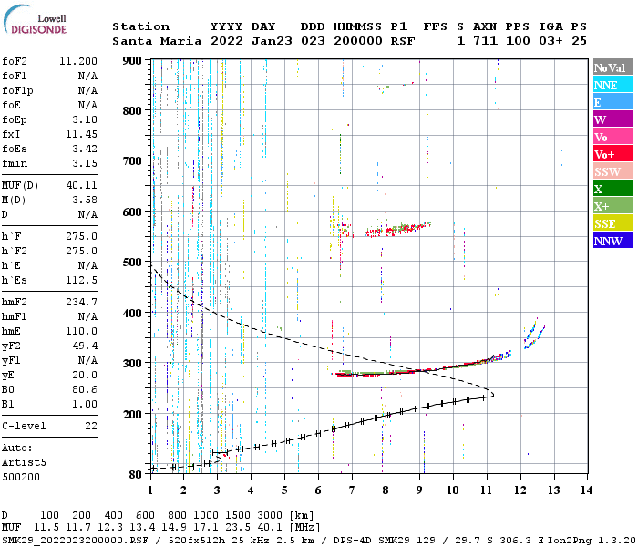Select the NoVal legend swatch
Viewport: 638px width, 547px height.
click(x=612, y=67)
